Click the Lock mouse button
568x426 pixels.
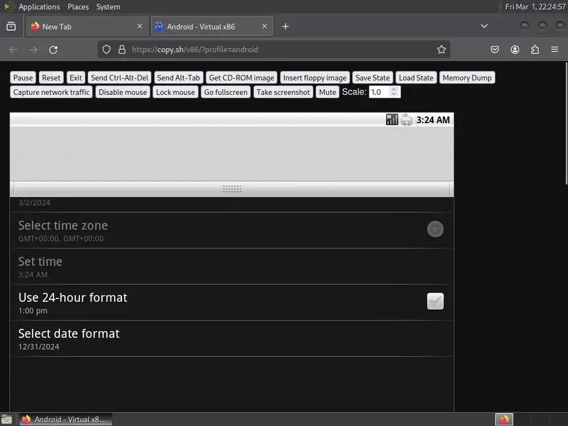175,92
